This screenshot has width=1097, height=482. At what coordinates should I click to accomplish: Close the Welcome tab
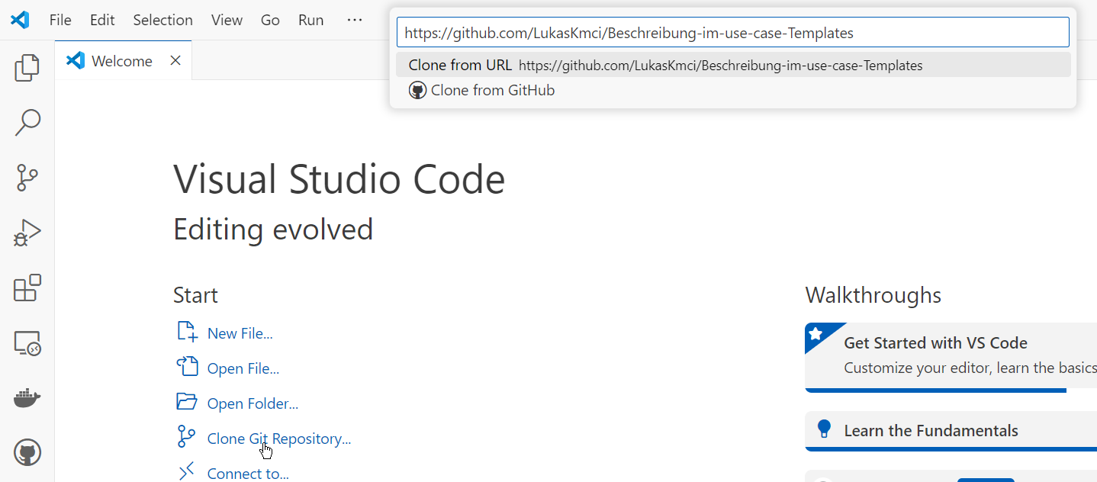[x=175, y=61]
